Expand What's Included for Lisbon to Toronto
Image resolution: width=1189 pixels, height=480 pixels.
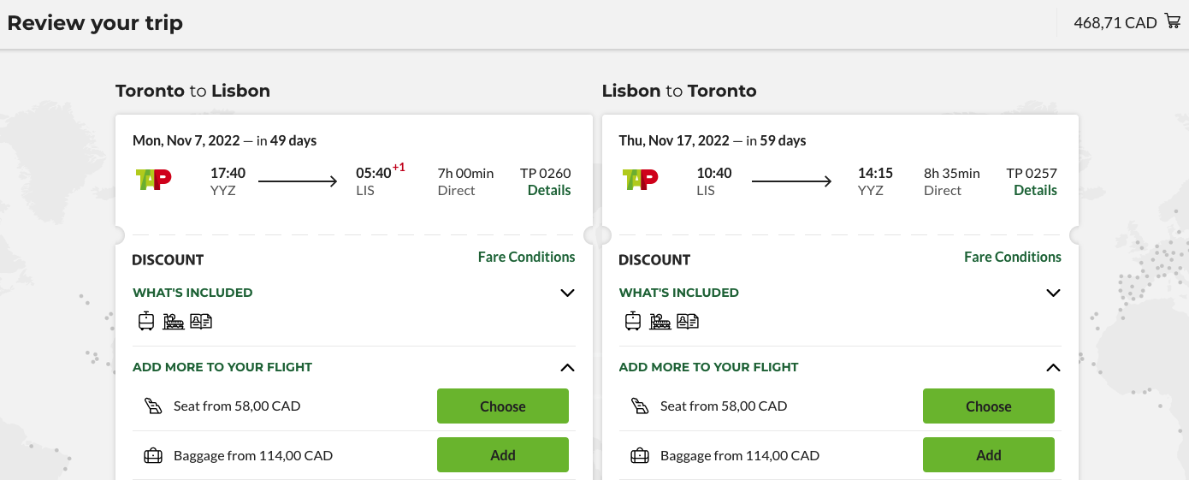(x=1053, y=293)
